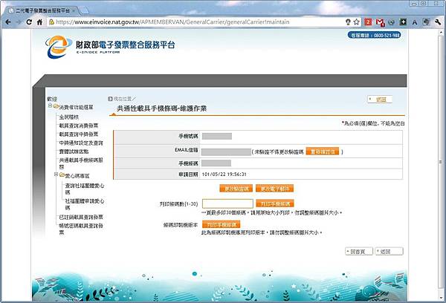Open 已註銷載具查詢發票 menu entry
The width and height of the screenshot is (446, 303).
coord(81,217)
